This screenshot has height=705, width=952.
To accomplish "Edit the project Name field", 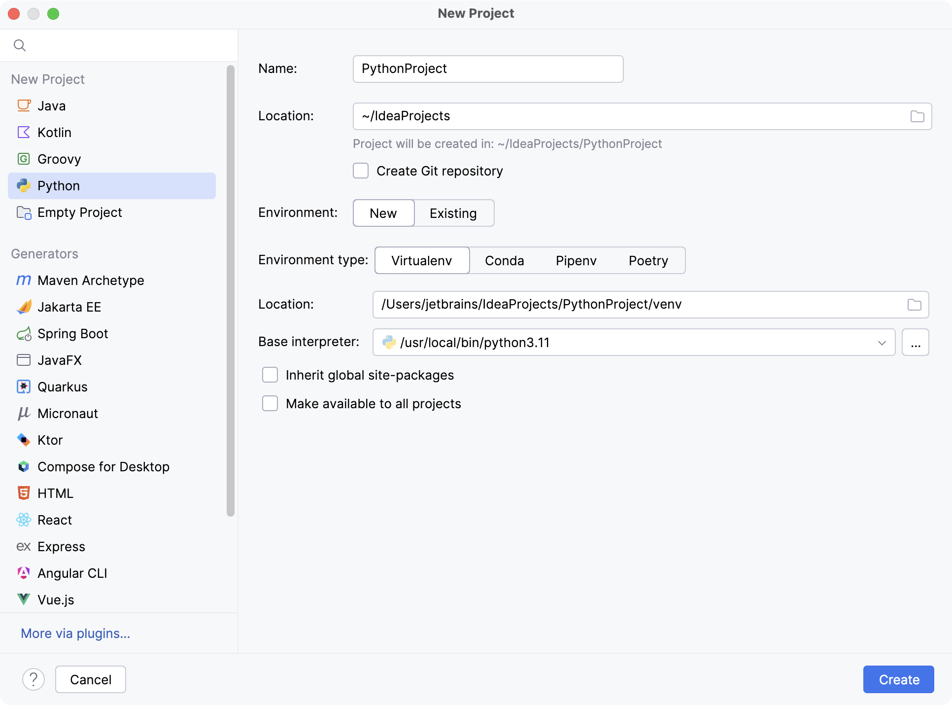I will click(x=487, y=69).
